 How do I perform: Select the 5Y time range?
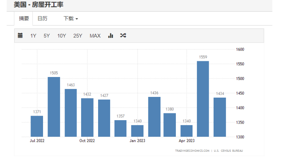click(x=46, y=36)
